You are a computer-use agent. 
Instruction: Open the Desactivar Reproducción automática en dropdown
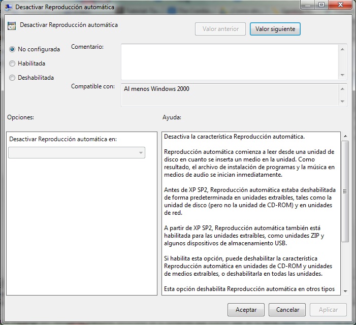coord(77,152)
